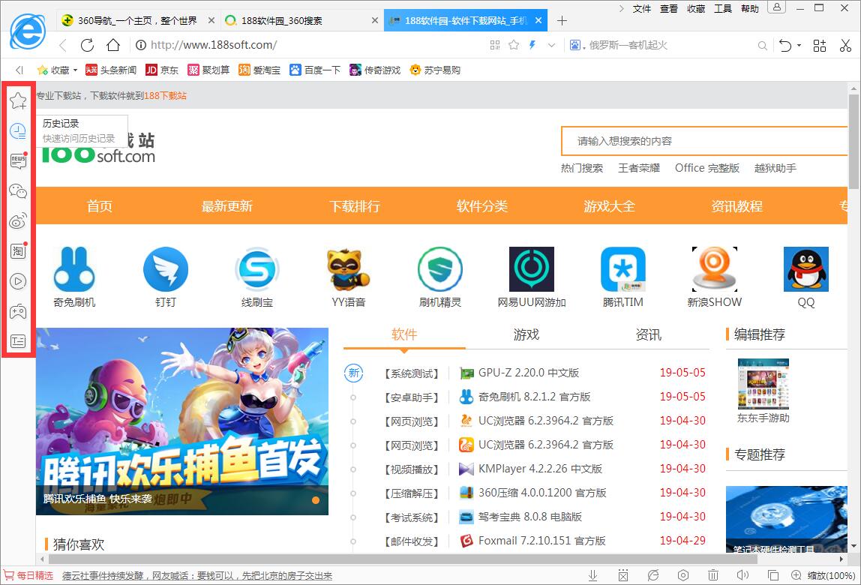Screen dimensions: 861x585
Task: Open the Weibo sidebar icon
Action: 18,221
